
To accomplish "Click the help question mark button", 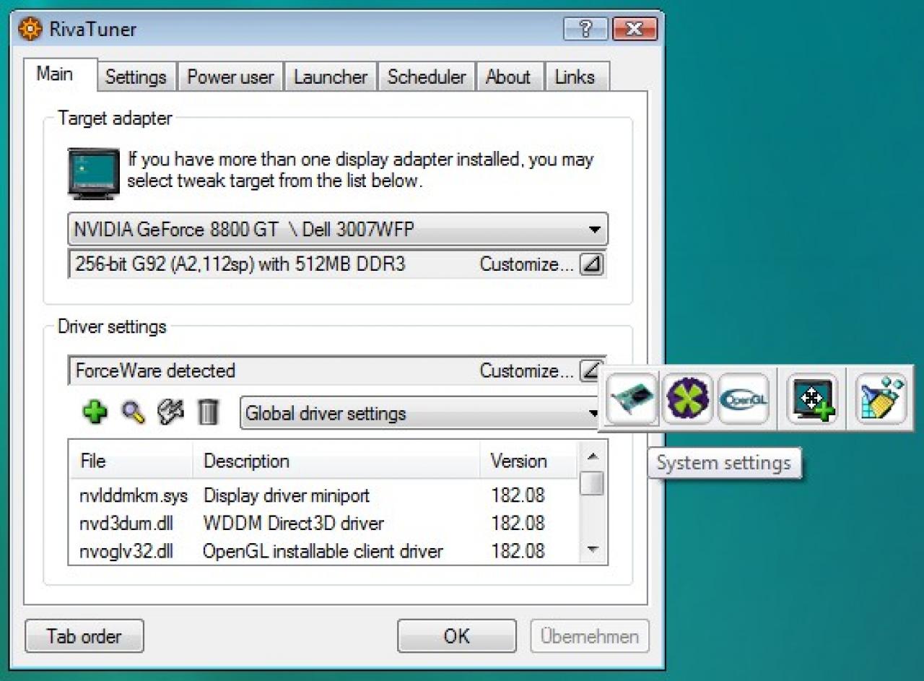I will tap(585, 29).
